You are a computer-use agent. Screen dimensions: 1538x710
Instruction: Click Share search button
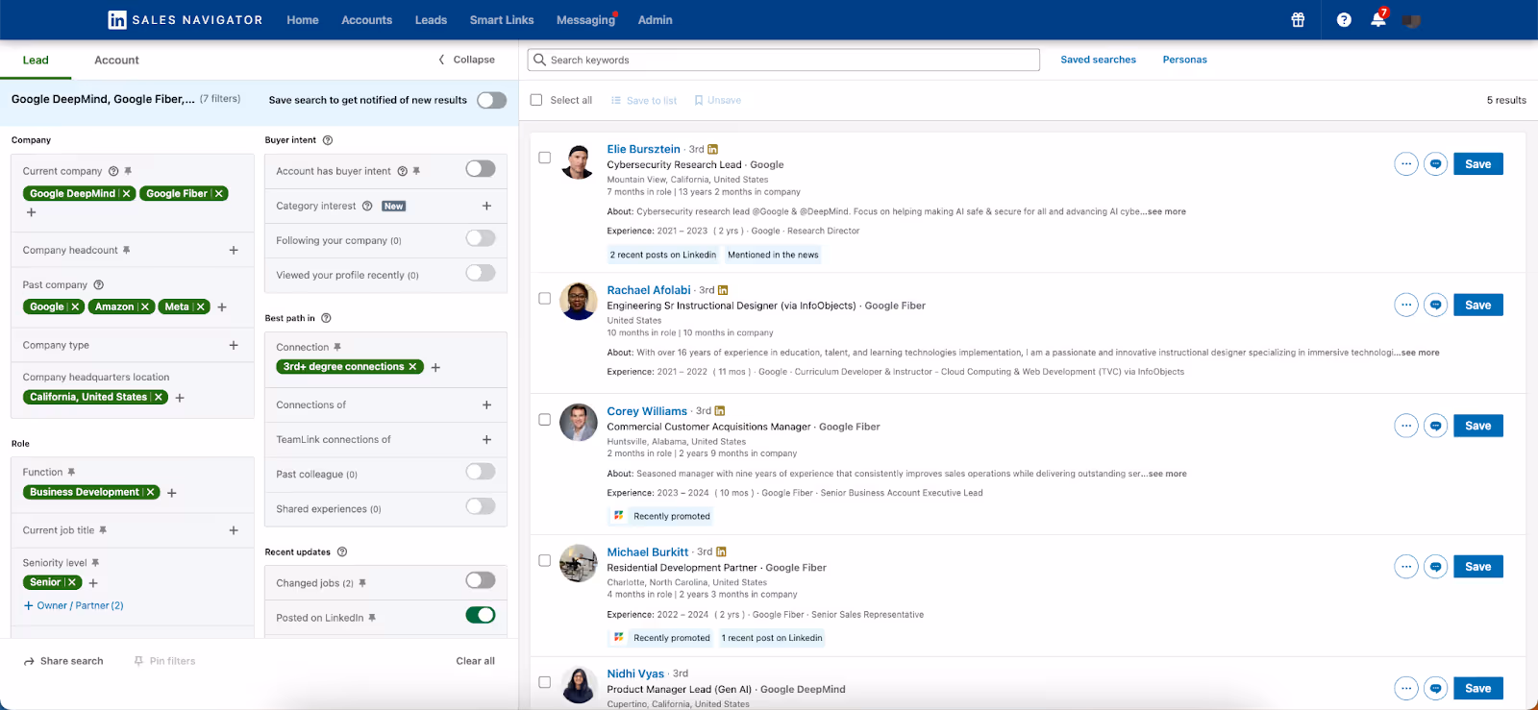tap(63, 661)
